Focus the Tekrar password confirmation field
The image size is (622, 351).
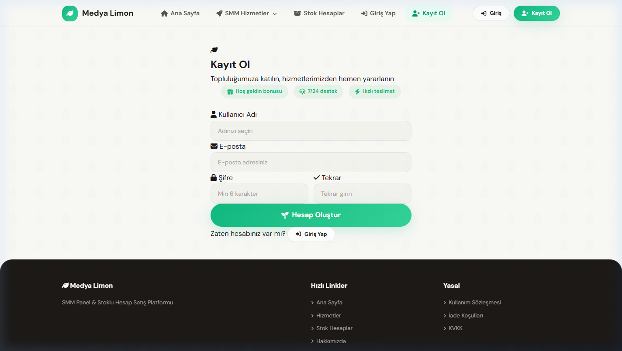pos(362,194)
